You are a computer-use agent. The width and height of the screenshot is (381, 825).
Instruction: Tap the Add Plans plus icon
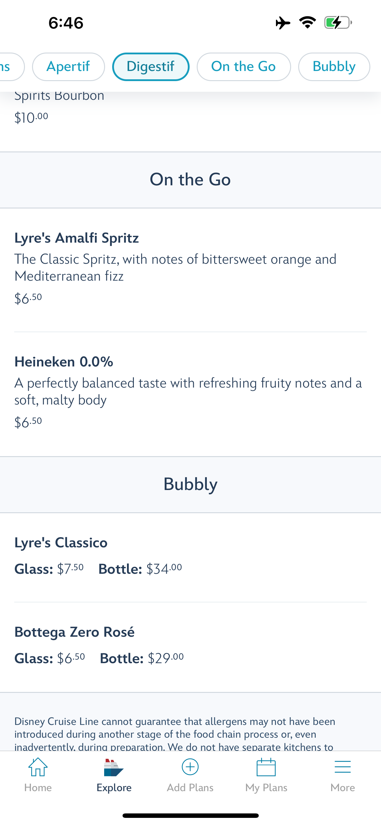point(190,767)
